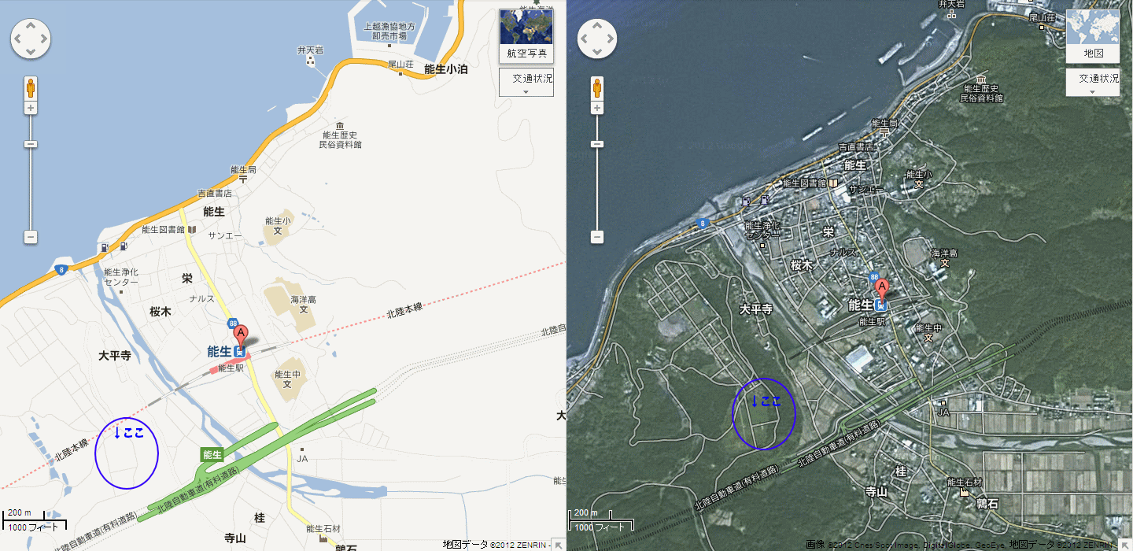This screenshot has height=551, width=1133.
Task: Zoom in with the plus button on the right map
Action: pyautogui.click(x=597, y=108)
